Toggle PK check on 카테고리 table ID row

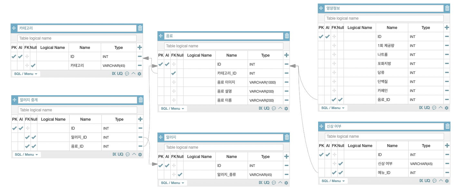[x=14, y=57]
